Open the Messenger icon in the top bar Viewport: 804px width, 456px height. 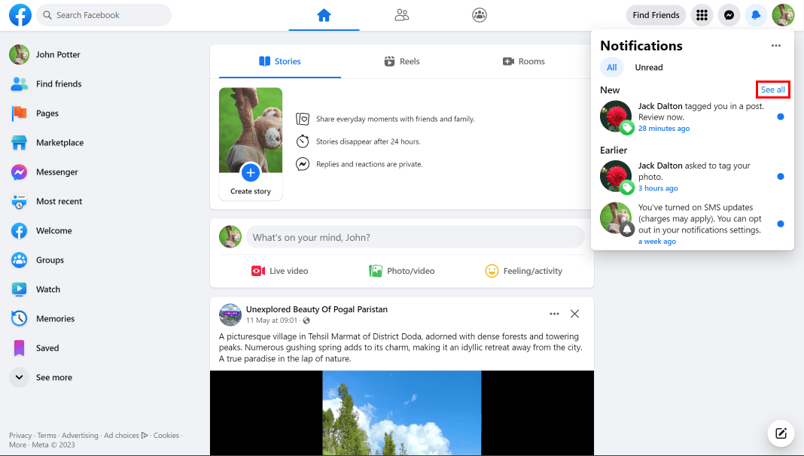pyautogui.click(x=729, y=15)
